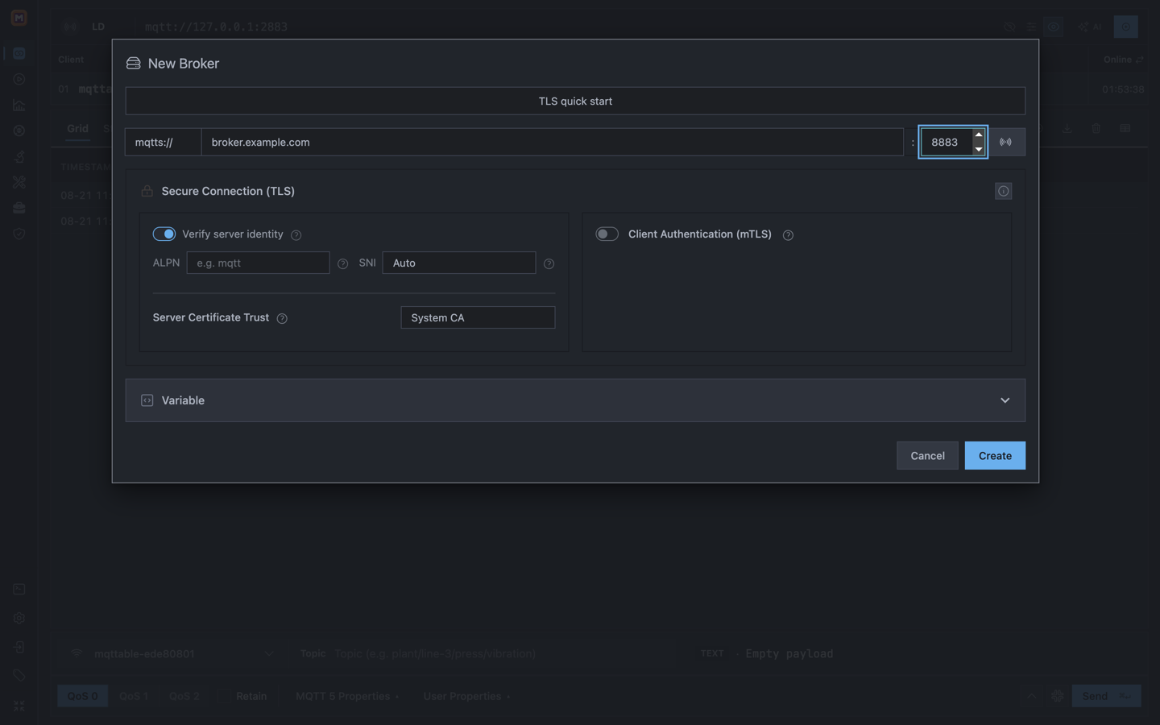Image resolution: width=1160 pixels, height=725 pixels.
Task: Click the Topic input field in background
Action: (503, 653)
